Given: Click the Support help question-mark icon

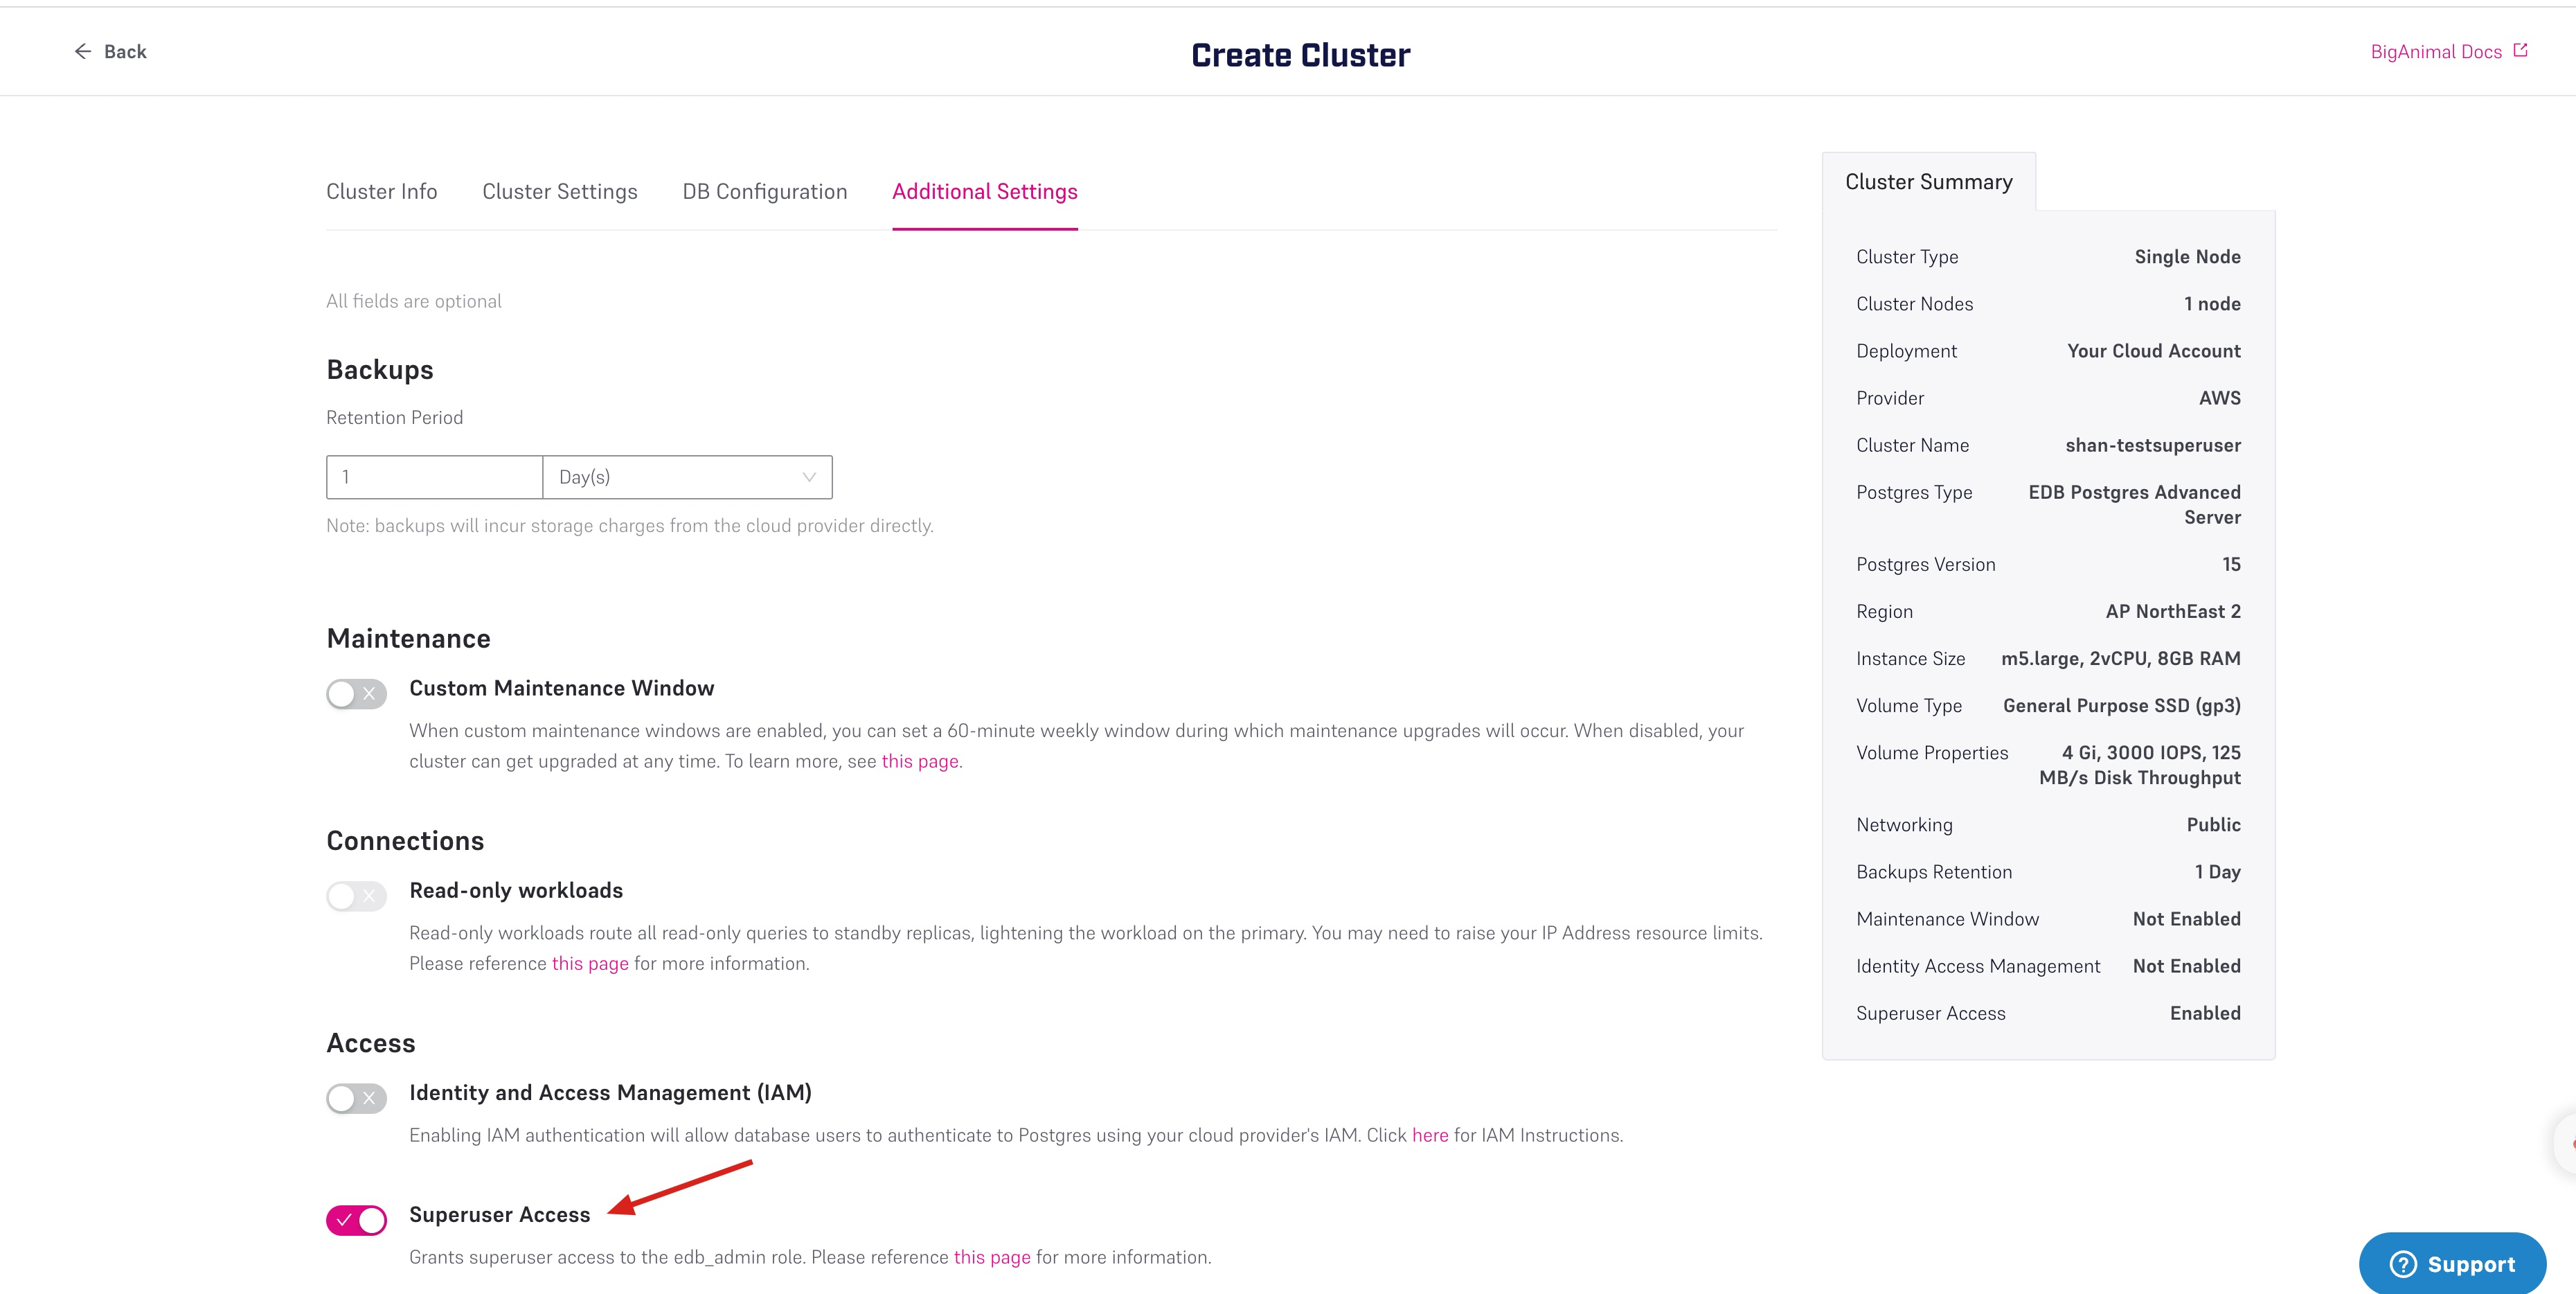Looking at the screenshot, I should point(2402,1264).
